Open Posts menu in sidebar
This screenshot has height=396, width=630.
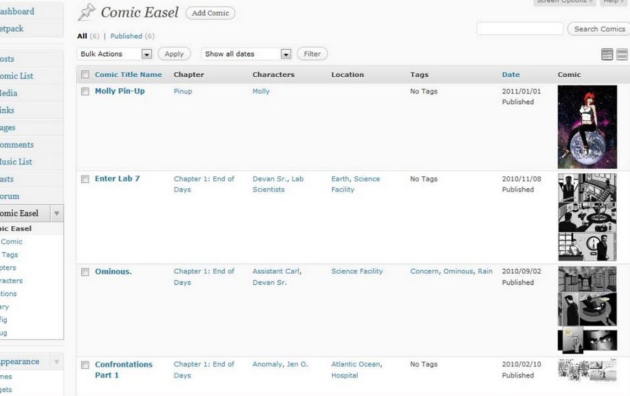click(7, 59)
